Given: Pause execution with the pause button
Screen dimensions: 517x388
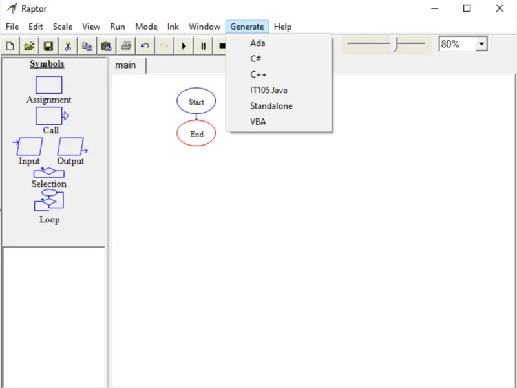Looking at the screenshot, I should pyautogui.click(x=203, y=46).
